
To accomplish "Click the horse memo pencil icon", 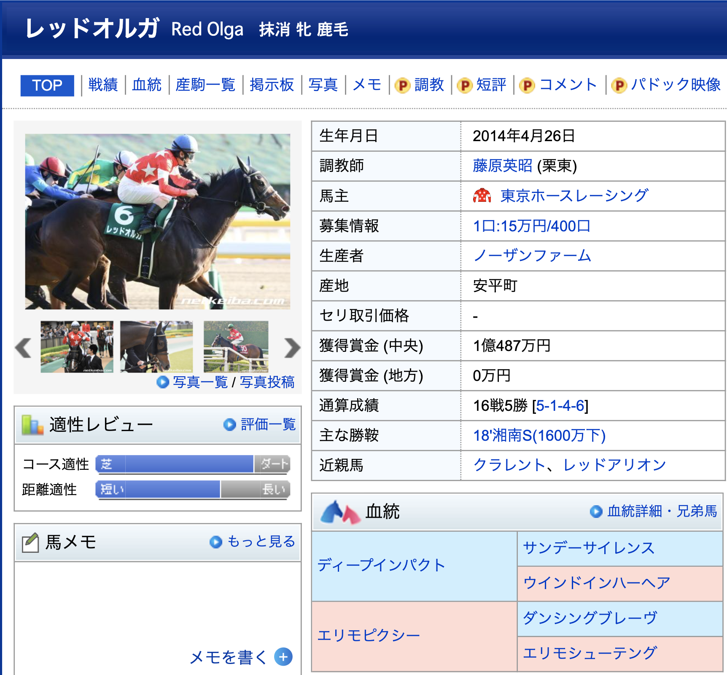I will 30,542.
